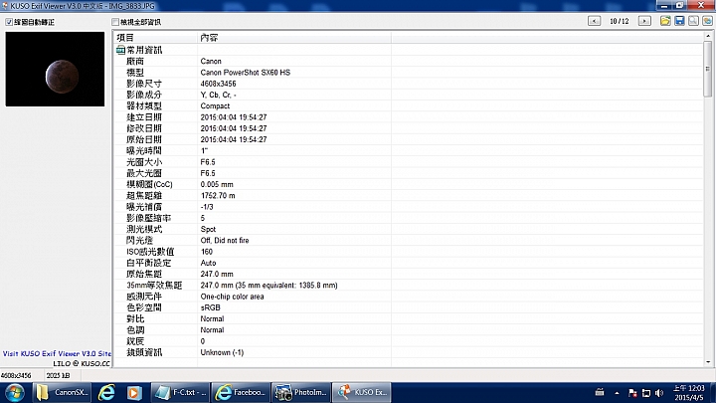Save EXIF info with the blue floppy icon
The height and width of the screenshot is (403, 716).
pos(679,21)
